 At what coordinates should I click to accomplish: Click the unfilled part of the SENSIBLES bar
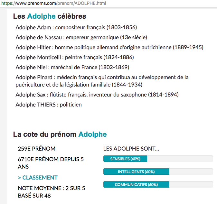pos(180,159)
